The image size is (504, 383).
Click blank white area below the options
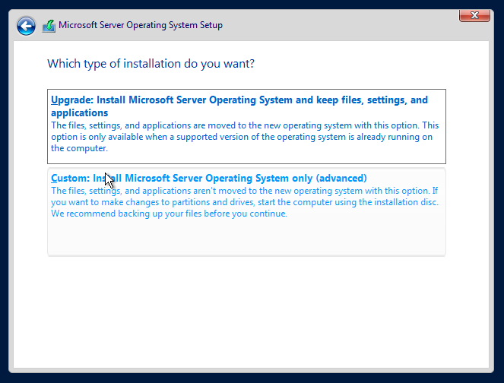[251, 312]
